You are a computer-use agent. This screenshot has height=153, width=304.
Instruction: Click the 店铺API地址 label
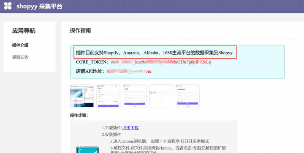[x=90, y=71]
